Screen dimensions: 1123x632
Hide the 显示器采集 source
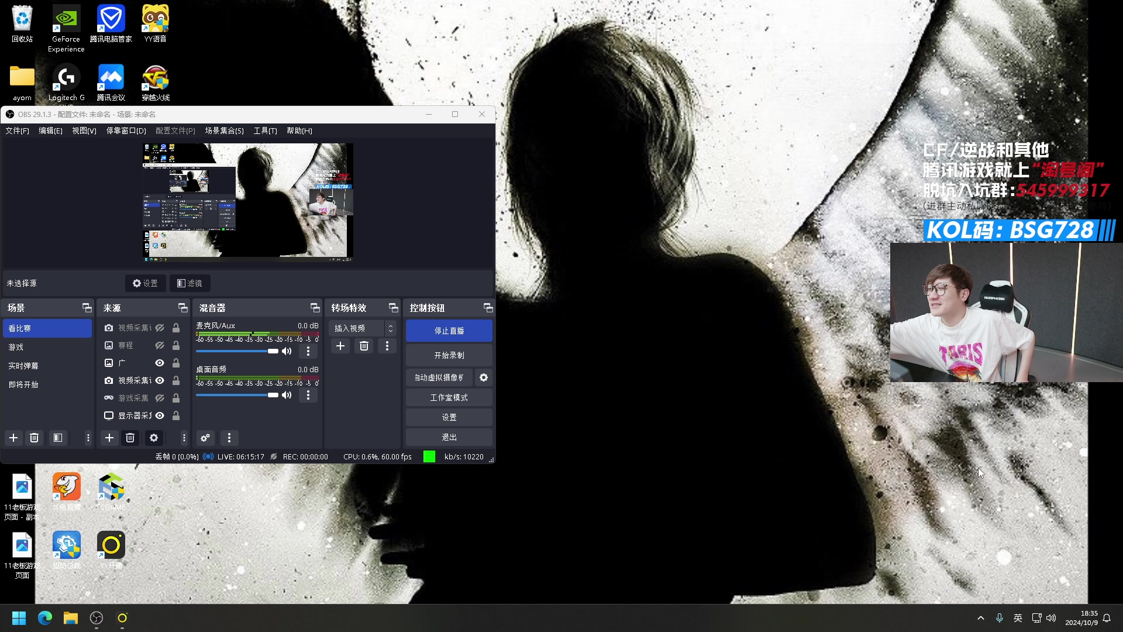click(160, 415)
